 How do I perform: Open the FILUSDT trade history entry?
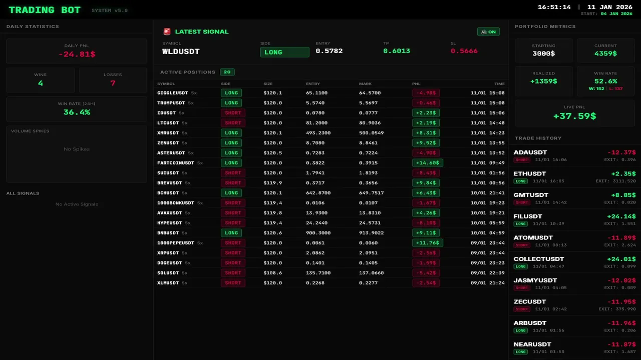pyautogui.click(x=574, y=219)
